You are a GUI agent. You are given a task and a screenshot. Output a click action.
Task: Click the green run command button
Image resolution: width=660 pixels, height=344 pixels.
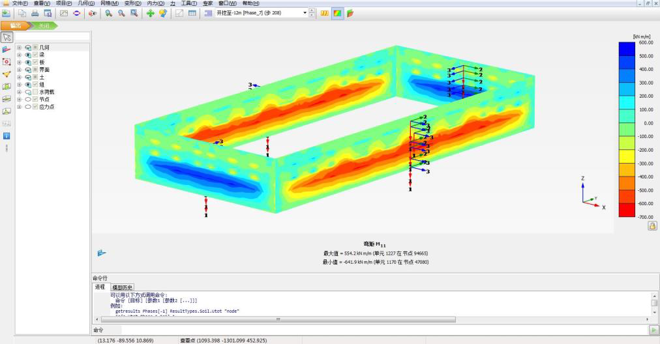coord(653,330)
